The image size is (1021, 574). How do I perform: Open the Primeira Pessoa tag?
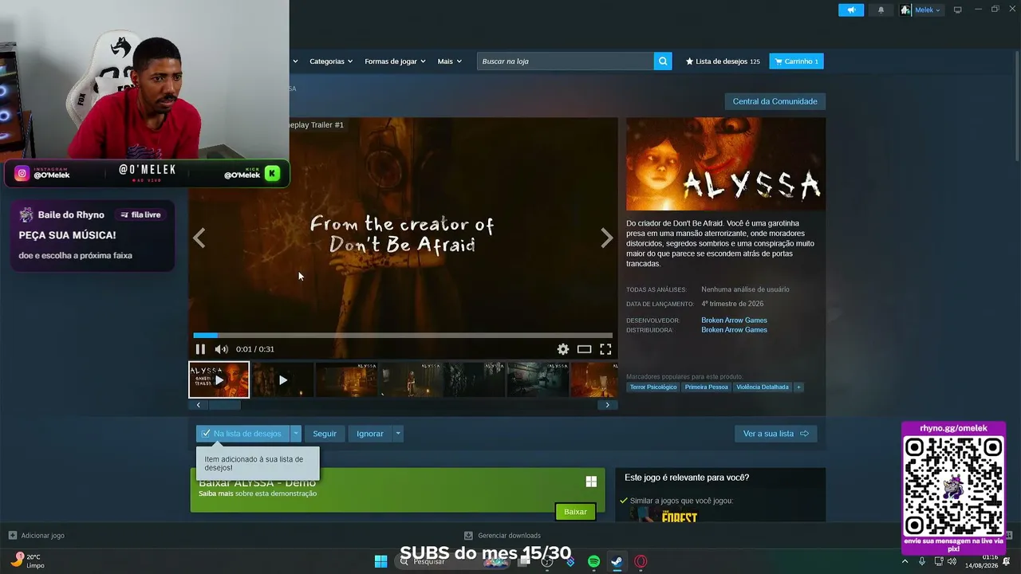click(x=707, y=387)
